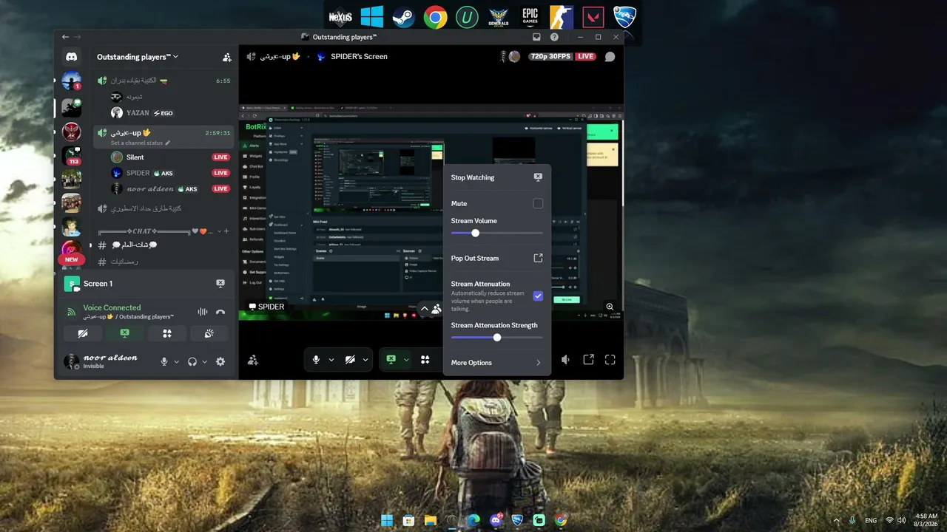The height and width of the screenshot is (532, 947).
Task: Deafen audio with headphones icon
Action: click(x=192, y=361)
